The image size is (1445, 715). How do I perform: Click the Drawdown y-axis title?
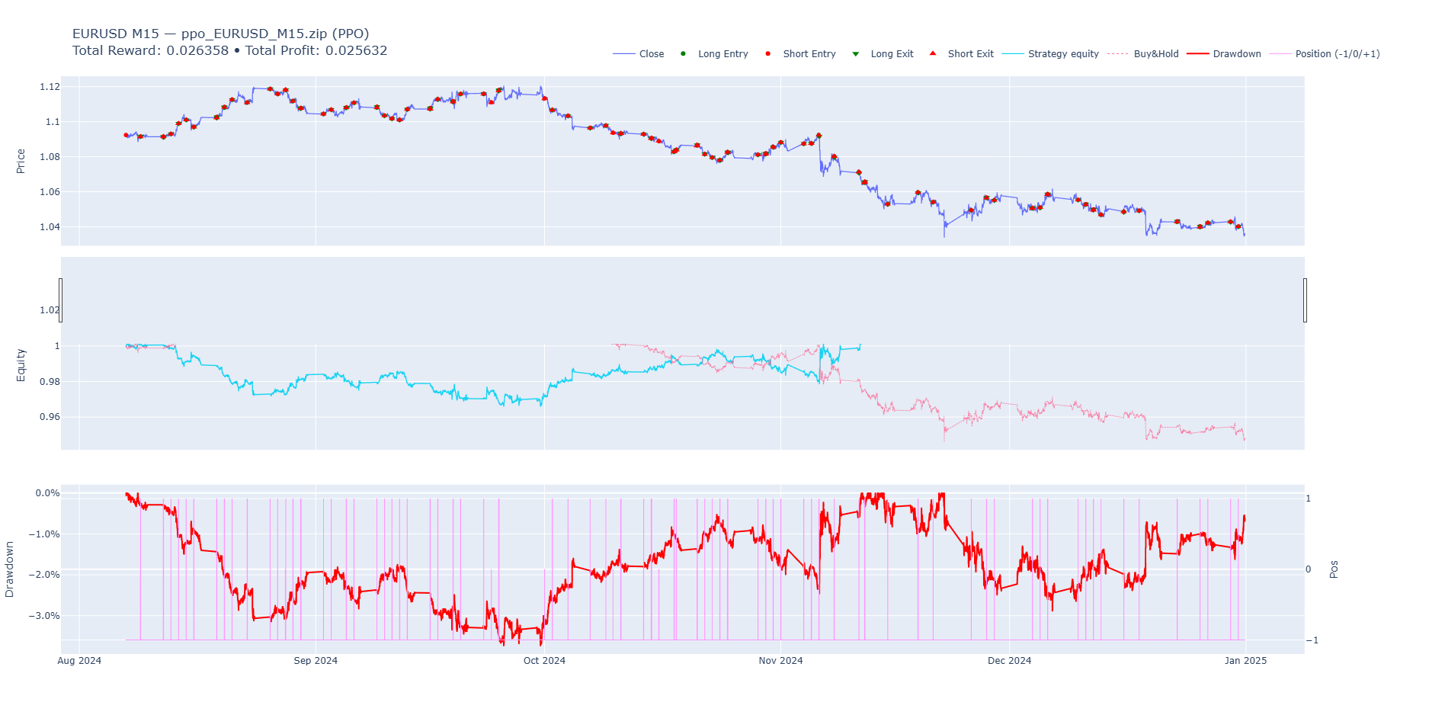[x=9, y=569]
